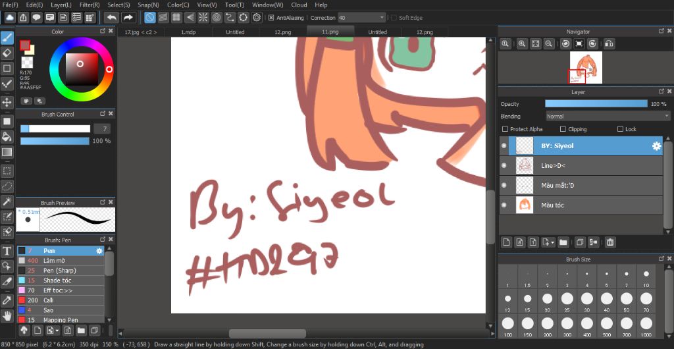This screenshot has width=674, height=349.
Task: Select the Brush tool in left toolbar
Action: pos(7,38)
